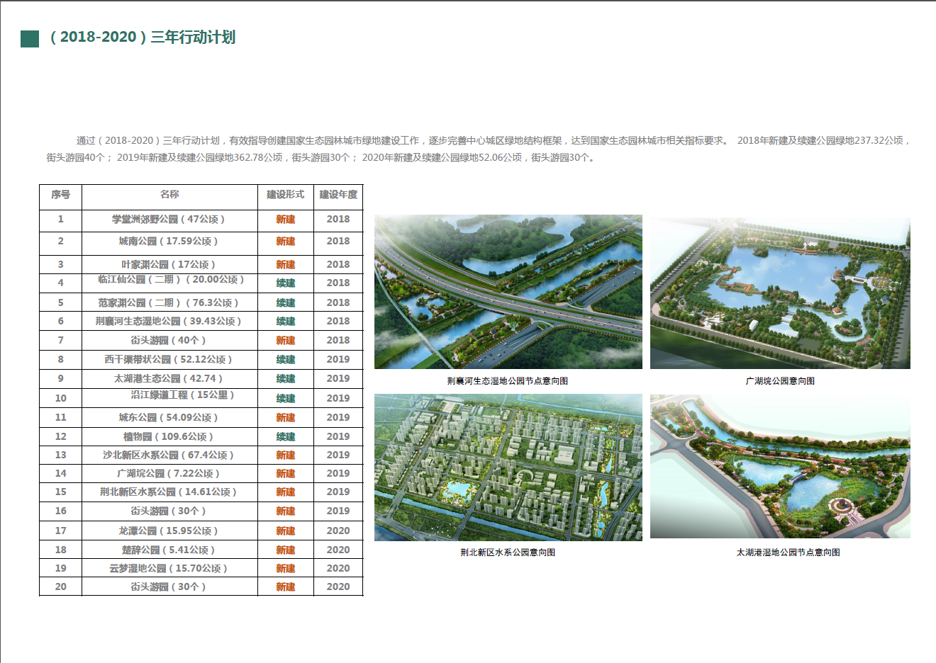This screenshot has height=663, width=936.
Task: Click serial number 5 in the table
Action: (61, 303)
